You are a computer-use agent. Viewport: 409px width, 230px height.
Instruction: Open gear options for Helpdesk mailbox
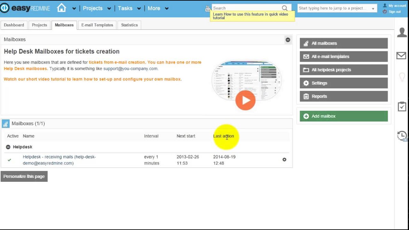click(284, 160)
